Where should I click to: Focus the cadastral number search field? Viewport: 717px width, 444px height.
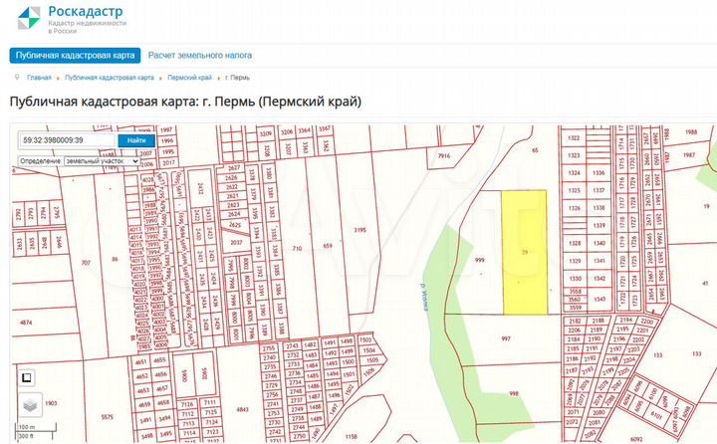(67, 140)
